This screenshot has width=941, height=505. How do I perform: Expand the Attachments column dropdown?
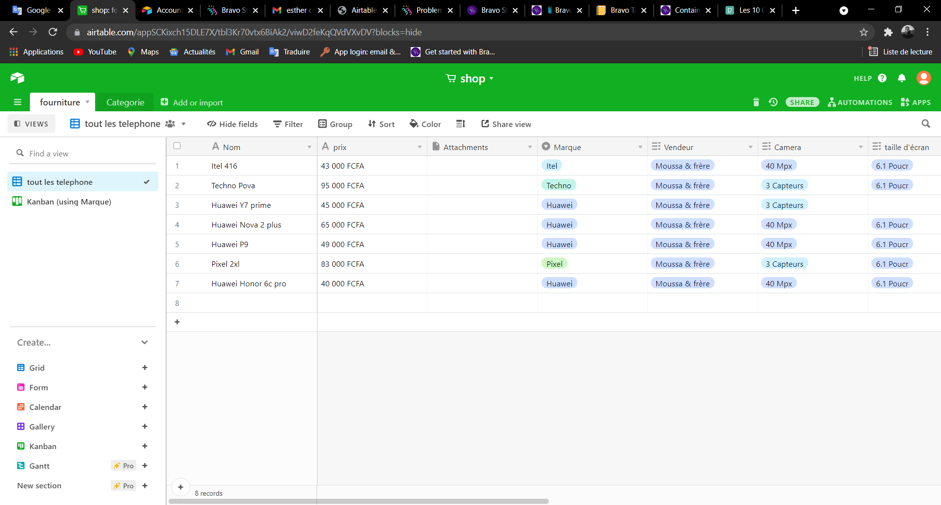tap(530, 147)
